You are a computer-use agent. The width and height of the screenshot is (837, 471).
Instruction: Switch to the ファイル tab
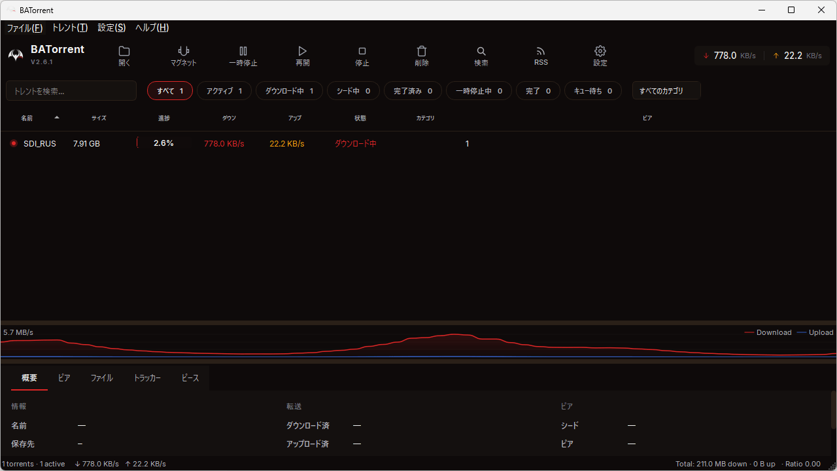tap(101, 378)
